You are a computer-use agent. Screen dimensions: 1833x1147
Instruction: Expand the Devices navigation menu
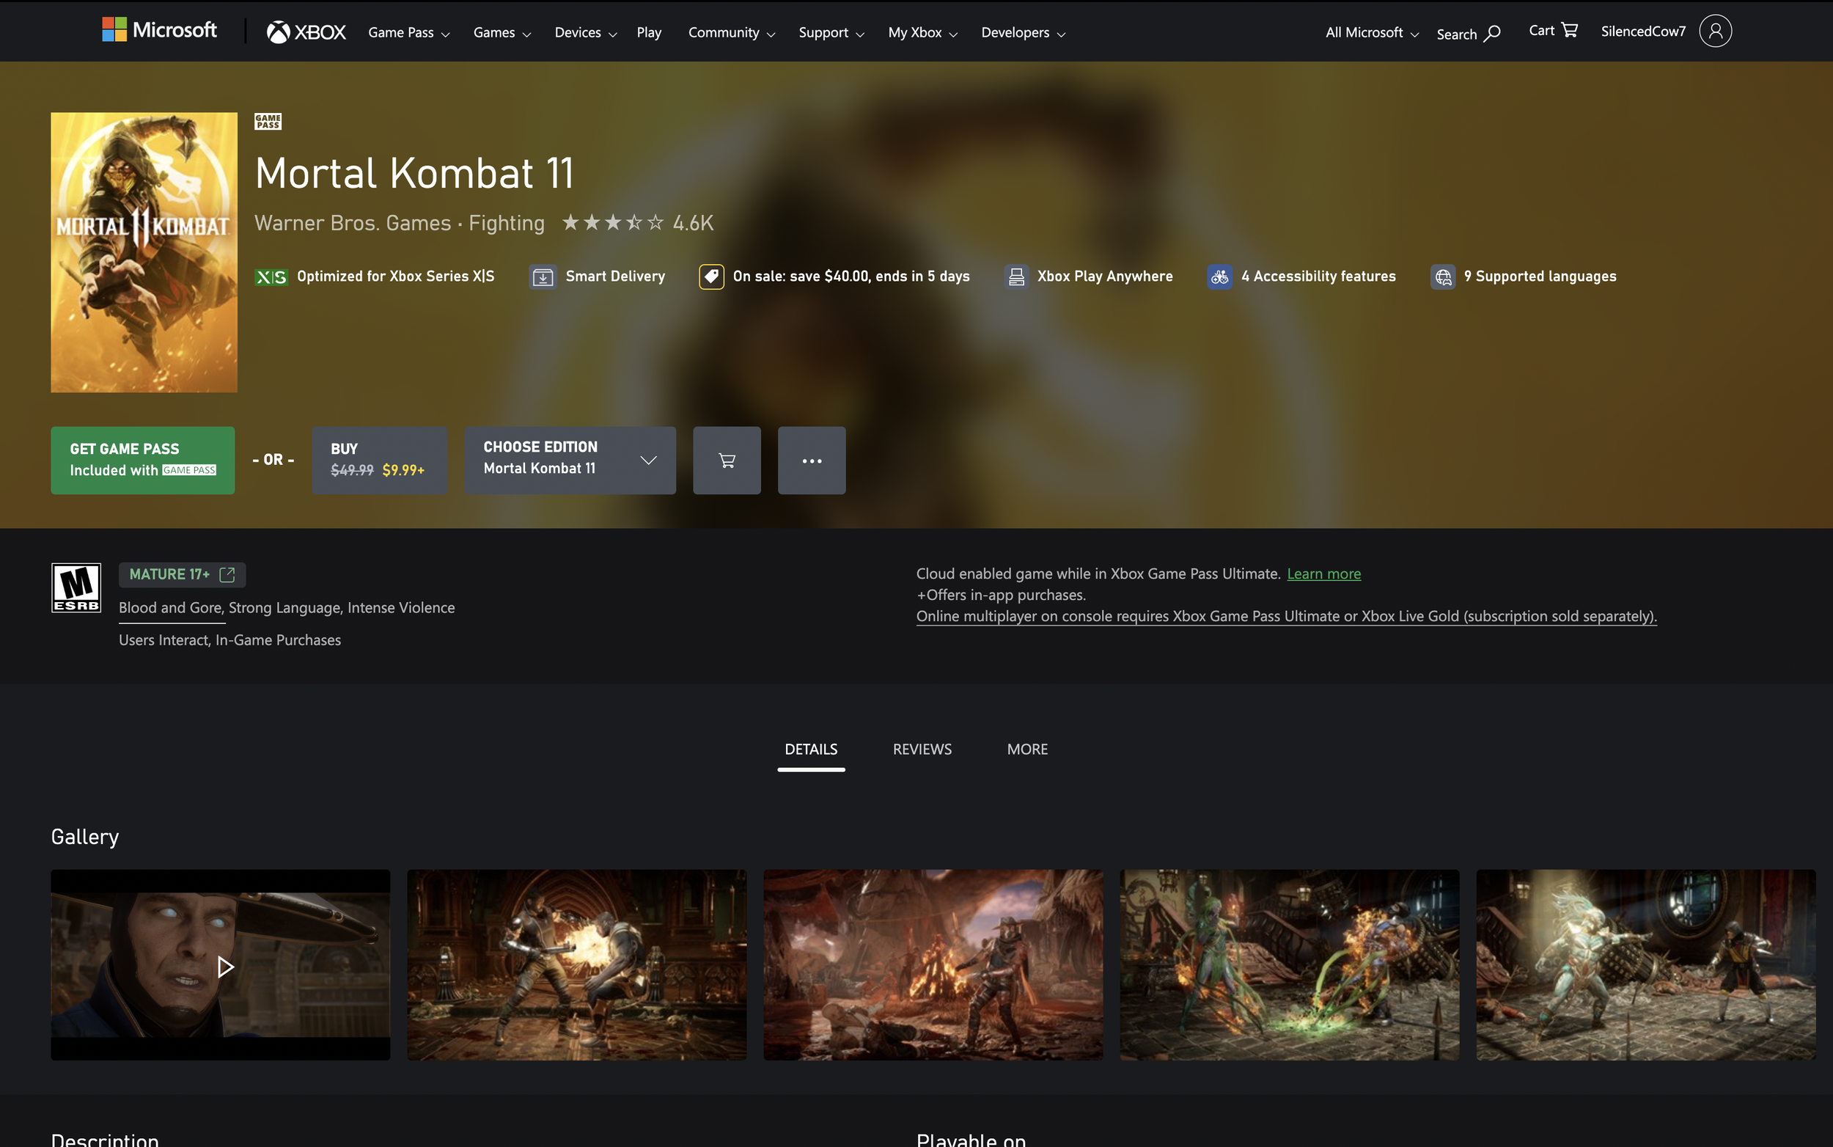click(584, 32)
